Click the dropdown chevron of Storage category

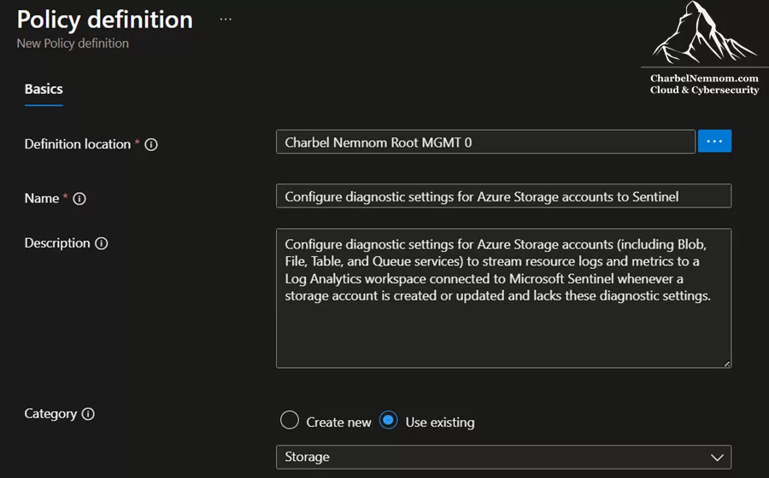pyautogui.click(x=717, y=458)
